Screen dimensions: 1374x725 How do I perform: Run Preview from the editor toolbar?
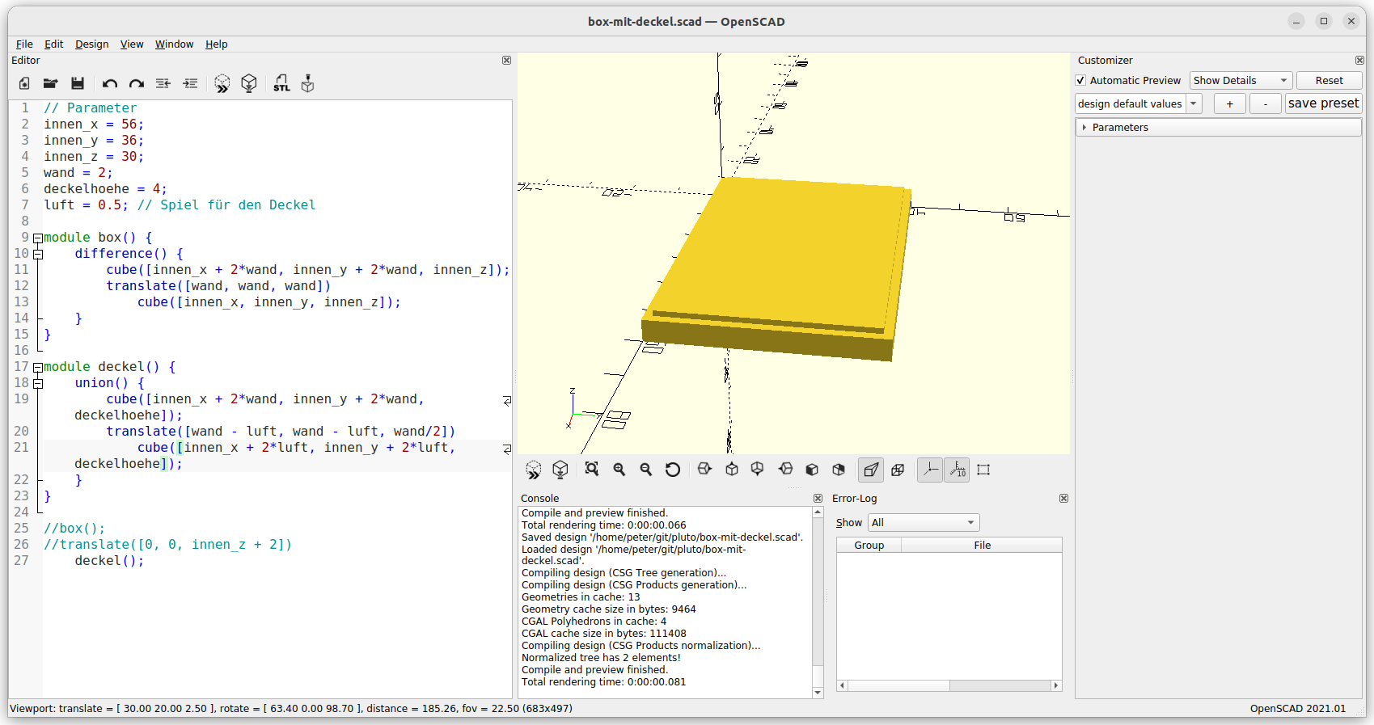[x=222, y=83]
